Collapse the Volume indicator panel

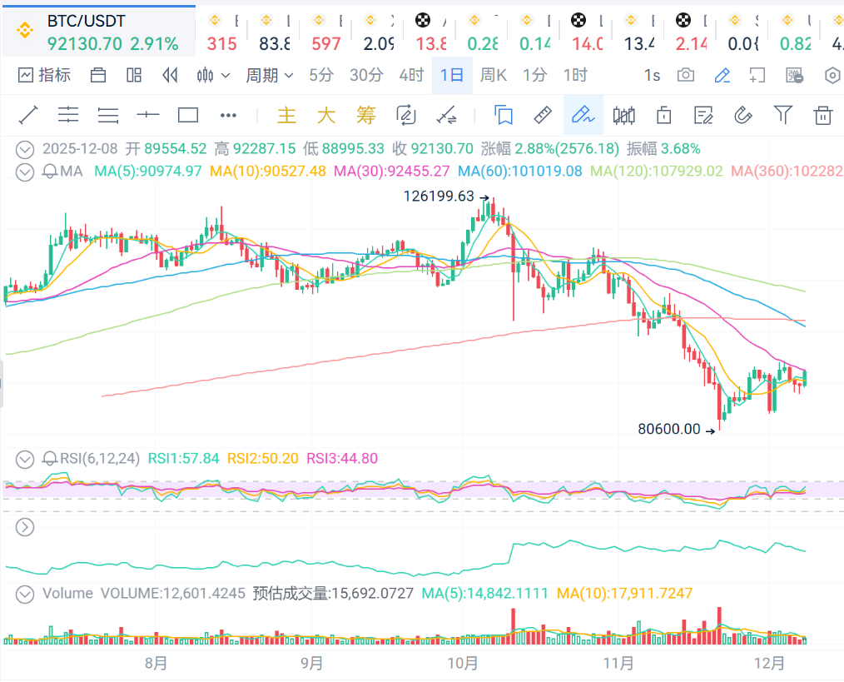25,594
